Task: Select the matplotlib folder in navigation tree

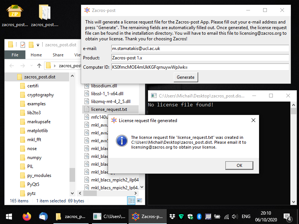Action: point(37,131)
